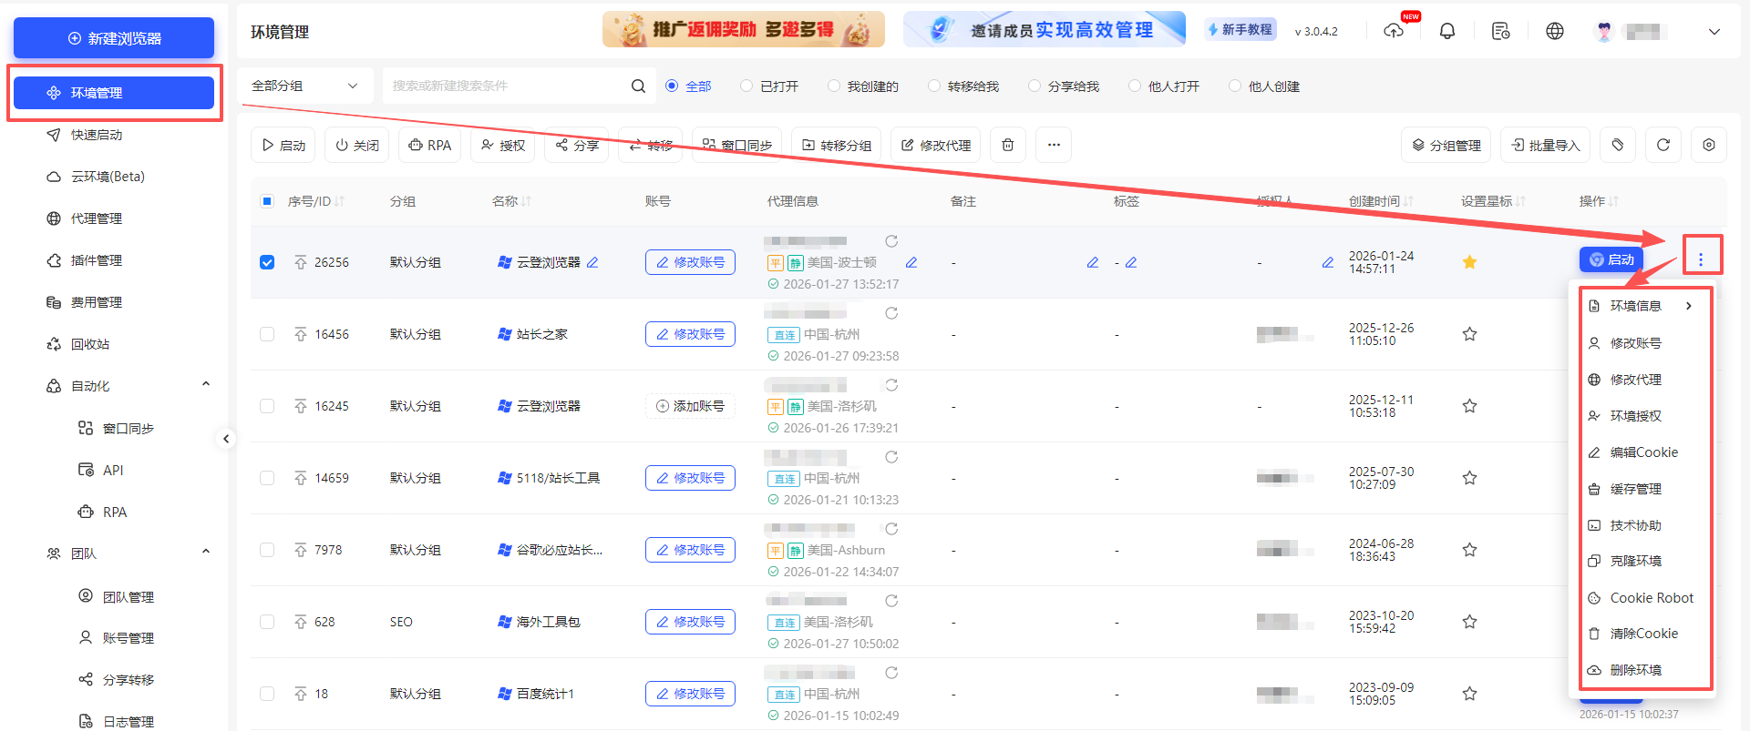Select the 他人创建 filter radio
This screenshot has height=731, width=1750.
1234,86
